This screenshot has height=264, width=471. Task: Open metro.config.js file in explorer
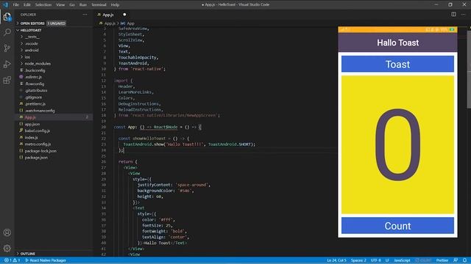click(38, 144)
